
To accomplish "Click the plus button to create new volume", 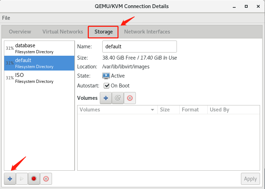I will point(106,98).
